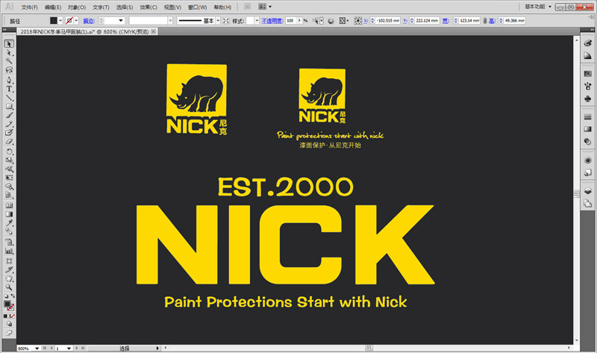Click the fill swatch in the toolbox
Image resolution: width=597 pixels, height=353 pixels.
(x=7, y=304)
